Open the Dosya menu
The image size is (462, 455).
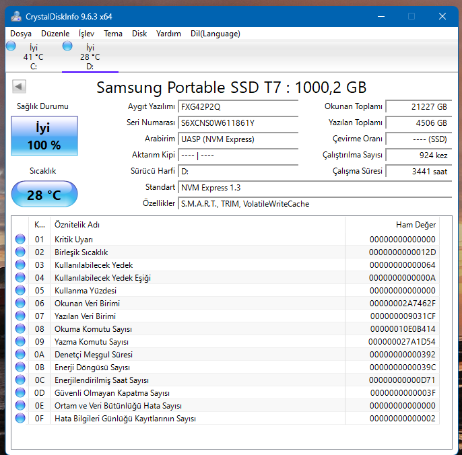pyautogui.click(x=21, y=34)
